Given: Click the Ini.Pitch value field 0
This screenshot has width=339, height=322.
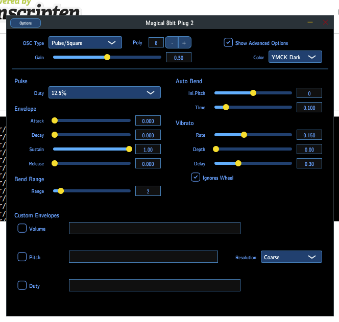Looking at the screenshot, I should (309, 93).
